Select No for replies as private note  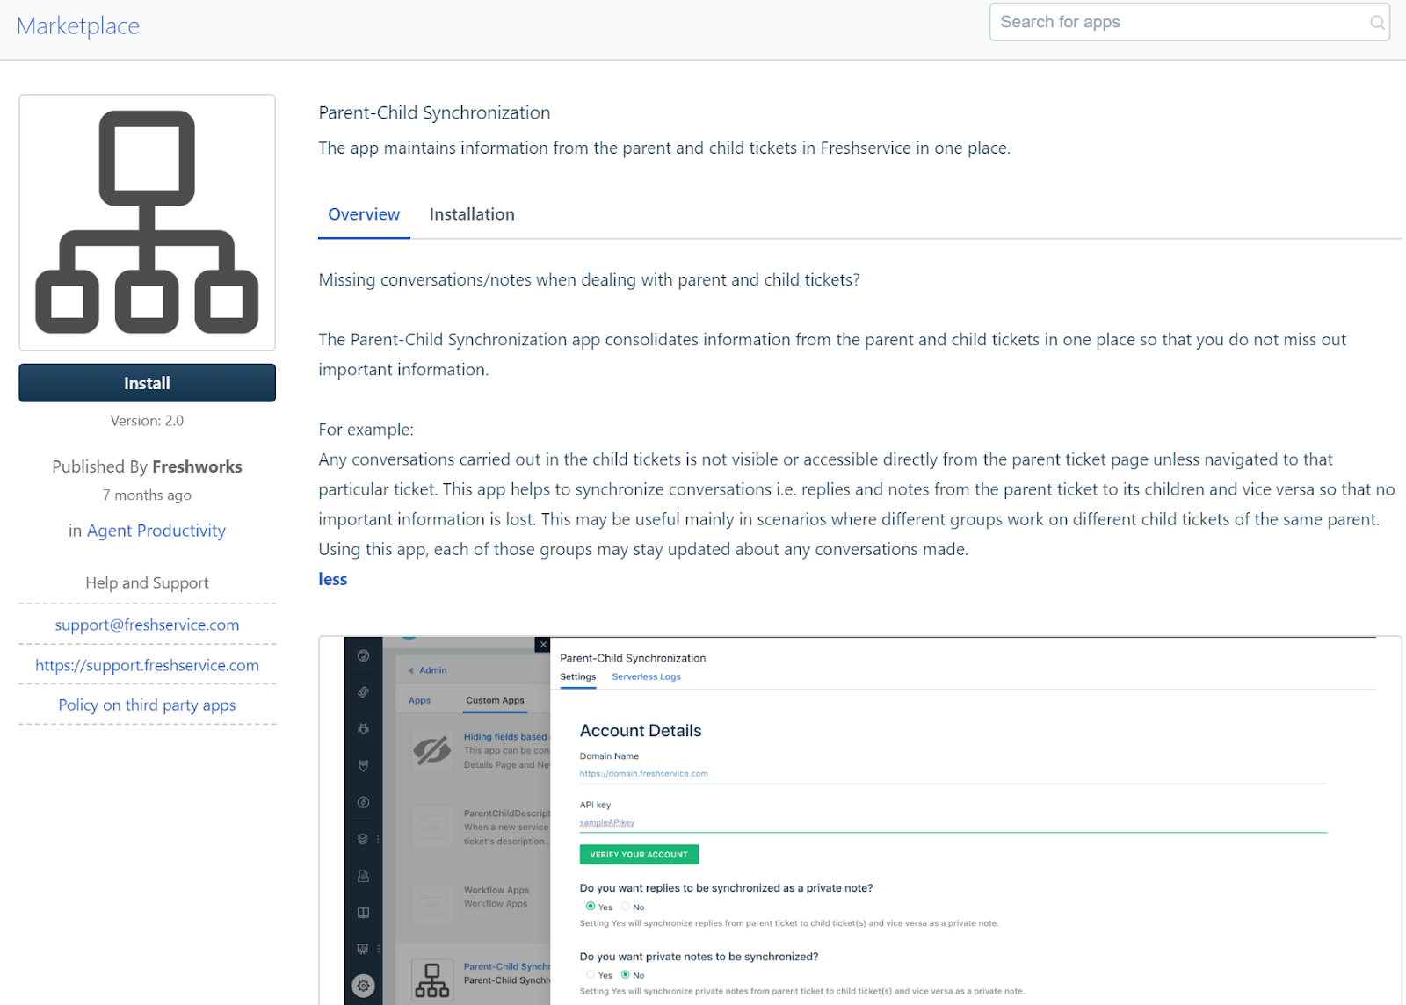click(625, 907)
